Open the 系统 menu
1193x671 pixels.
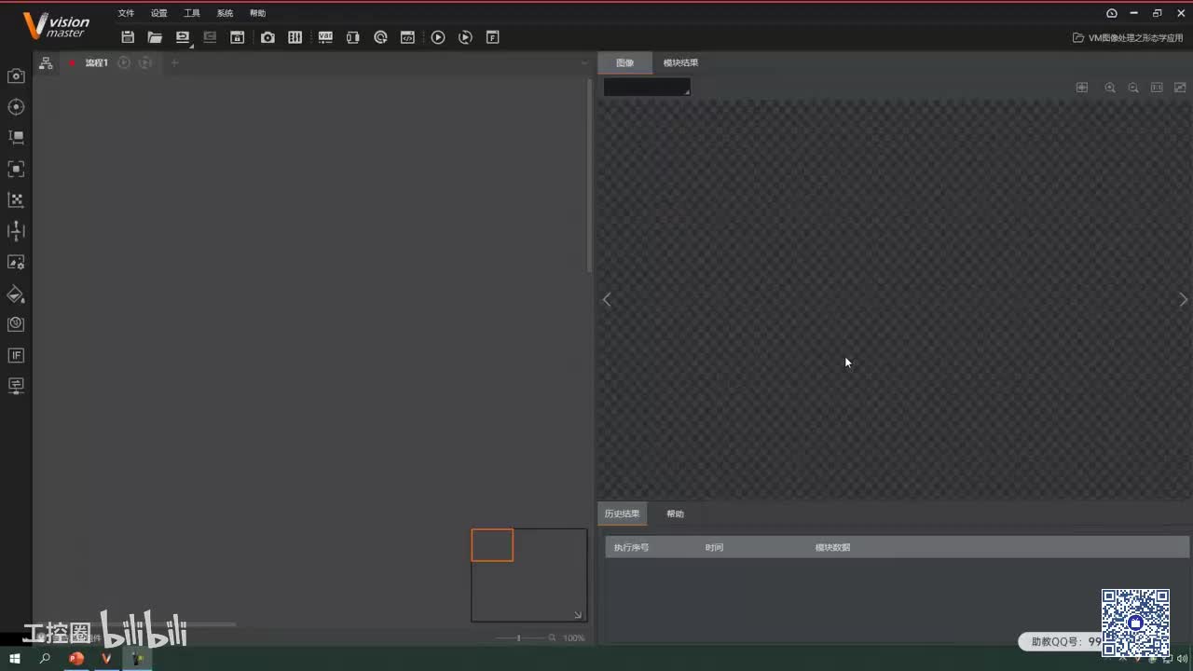point(225,13)
